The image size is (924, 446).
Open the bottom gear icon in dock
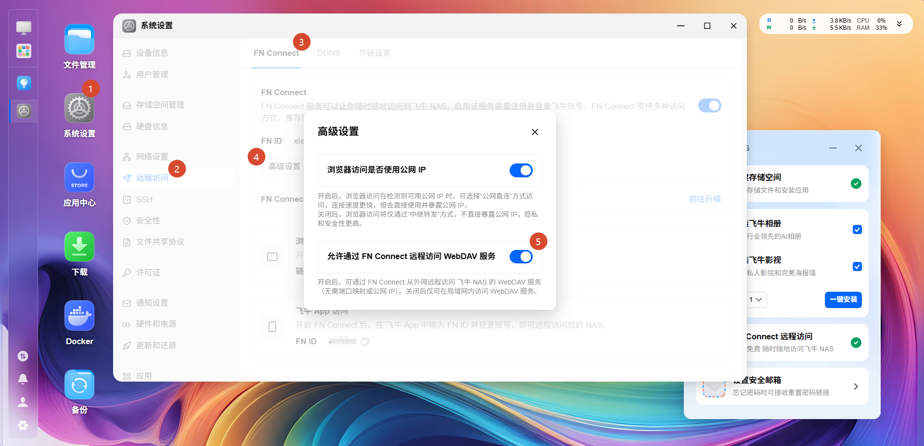pos(23,425)
